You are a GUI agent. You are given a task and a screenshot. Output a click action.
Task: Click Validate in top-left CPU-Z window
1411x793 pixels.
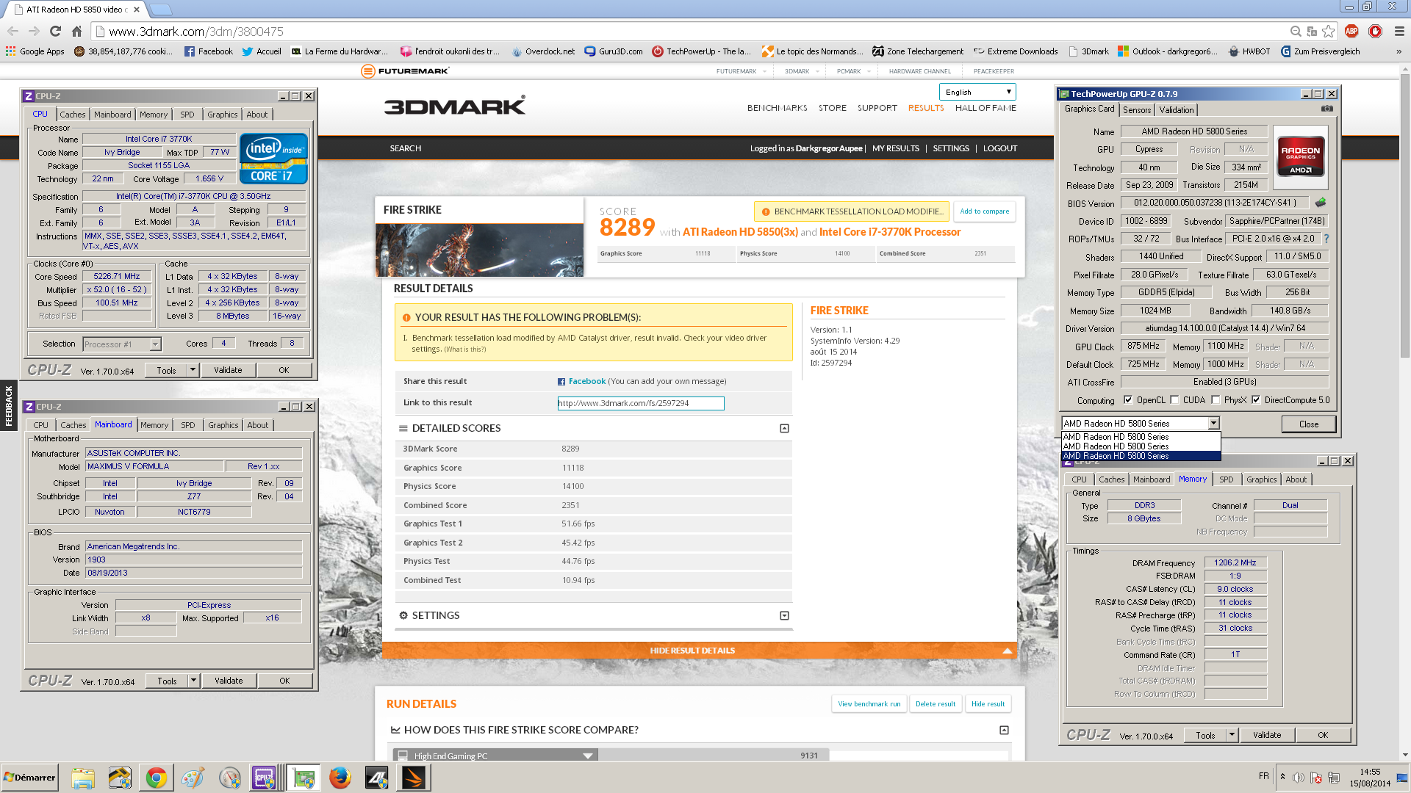tap(228, 370)
